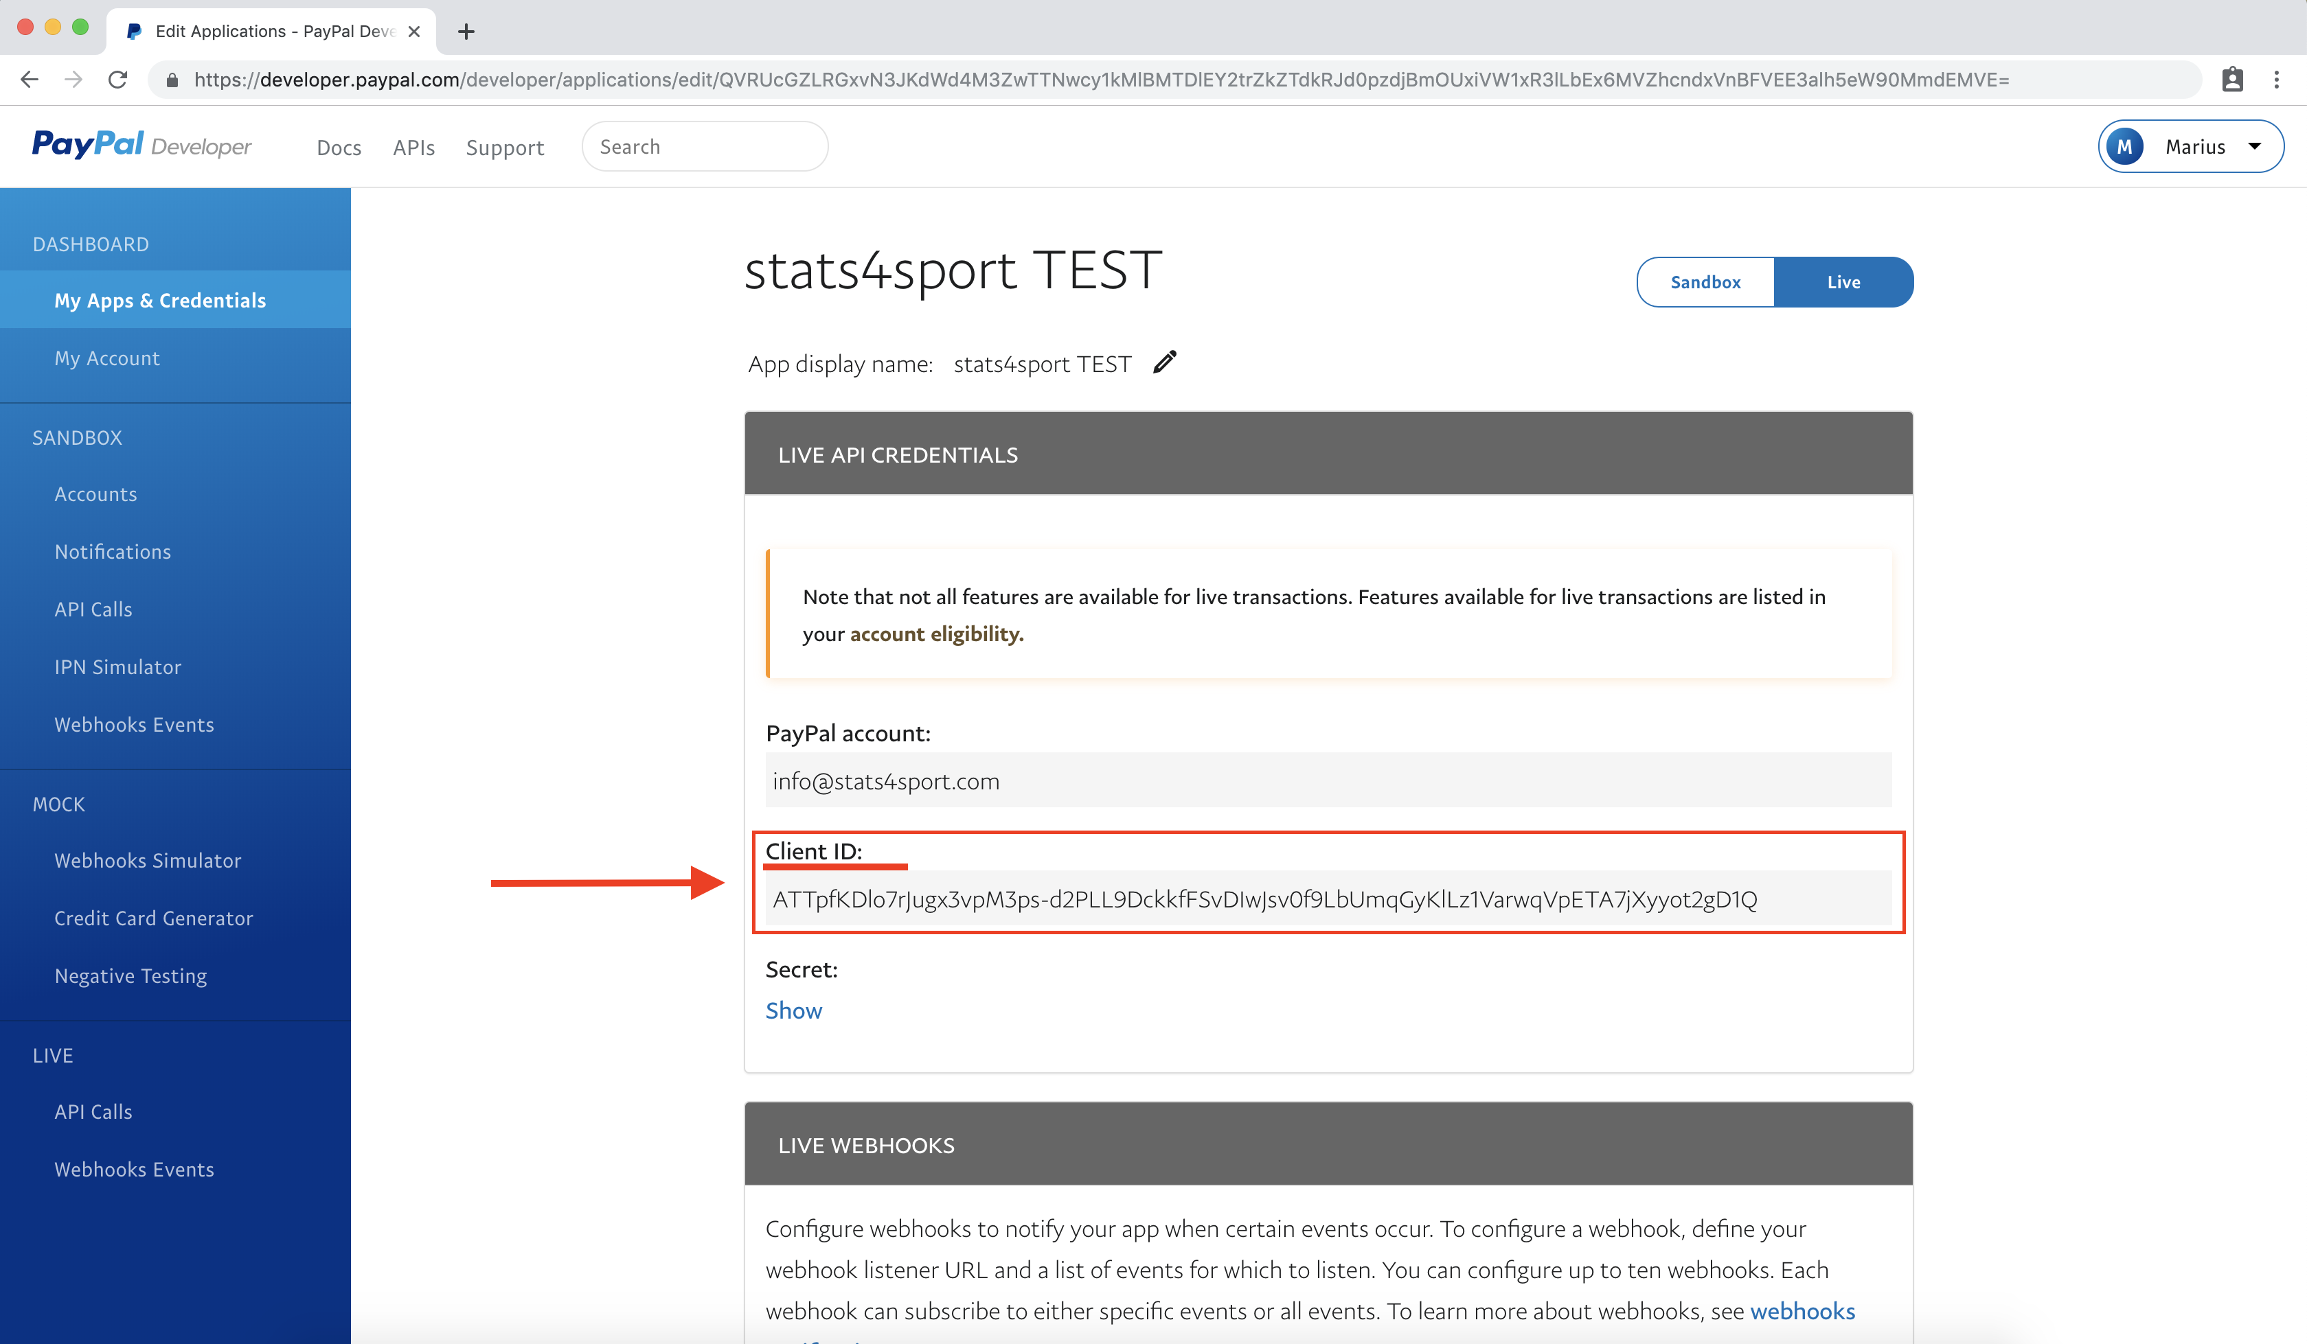The height and width of the screenshot is (1344, 2307).
Task: Reload the page with the refresh icon
Action: [117, 80]
